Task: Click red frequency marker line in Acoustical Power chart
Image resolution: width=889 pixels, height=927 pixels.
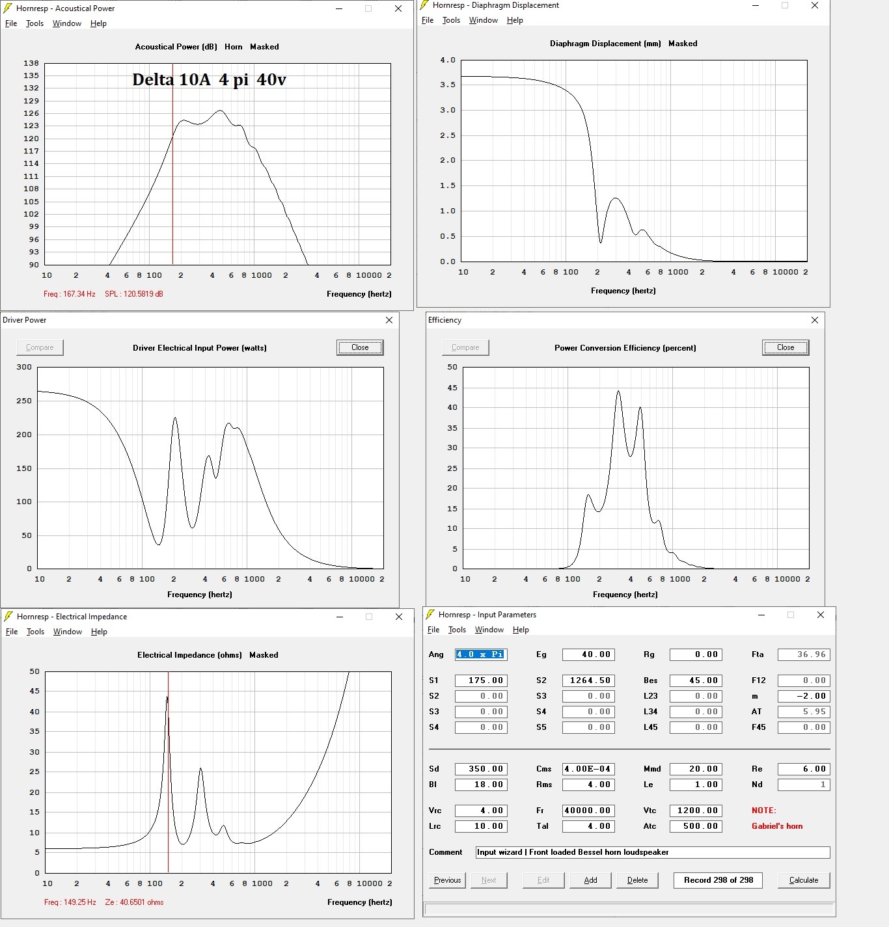Action: 172,164
